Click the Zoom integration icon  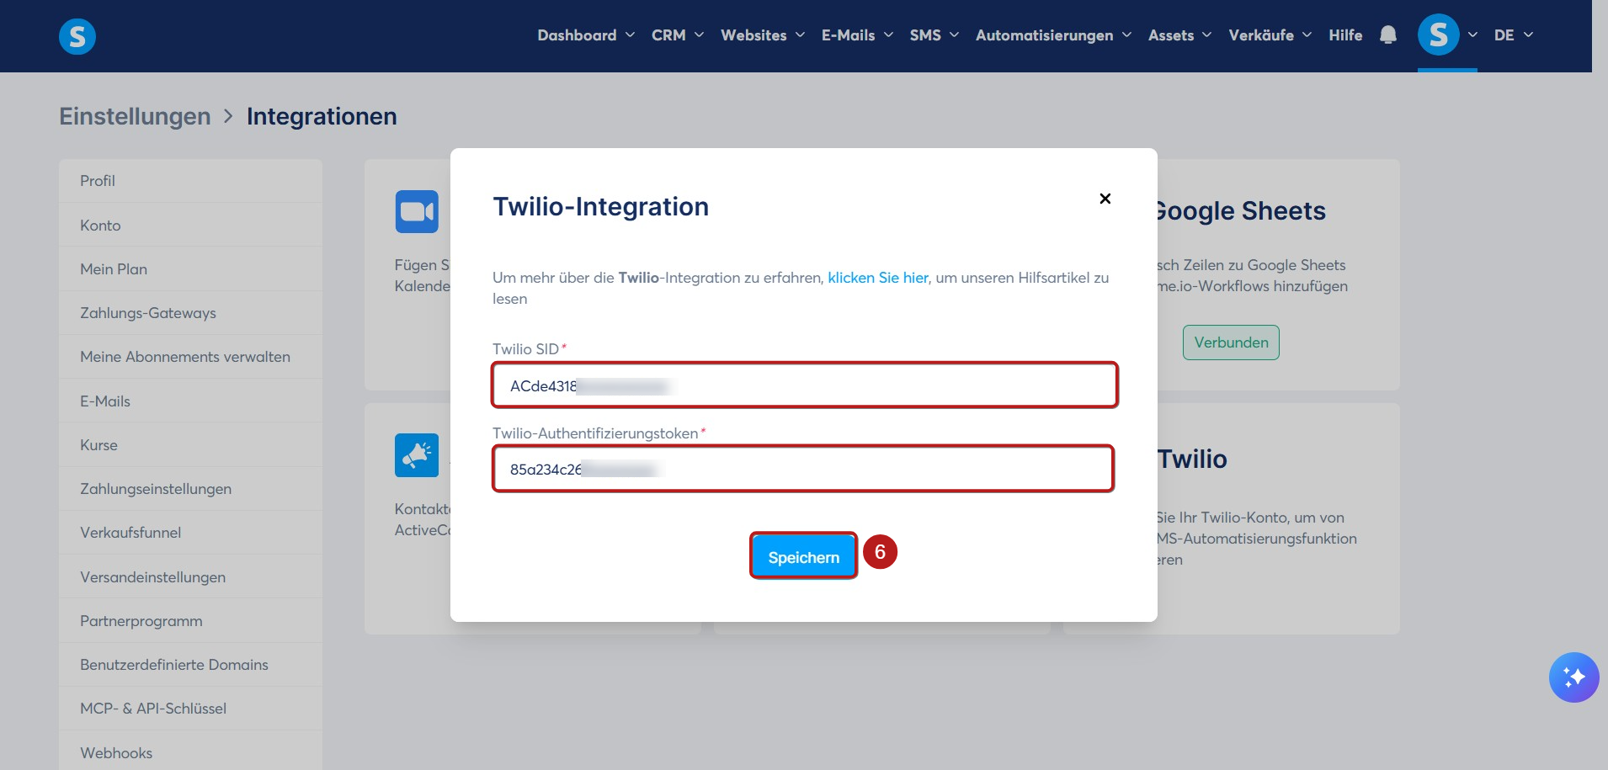tap(417, 211)
